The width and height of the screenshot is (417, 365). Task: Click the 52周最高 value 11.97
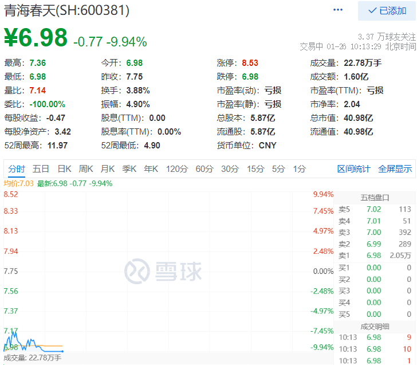[x=57, y=146]
